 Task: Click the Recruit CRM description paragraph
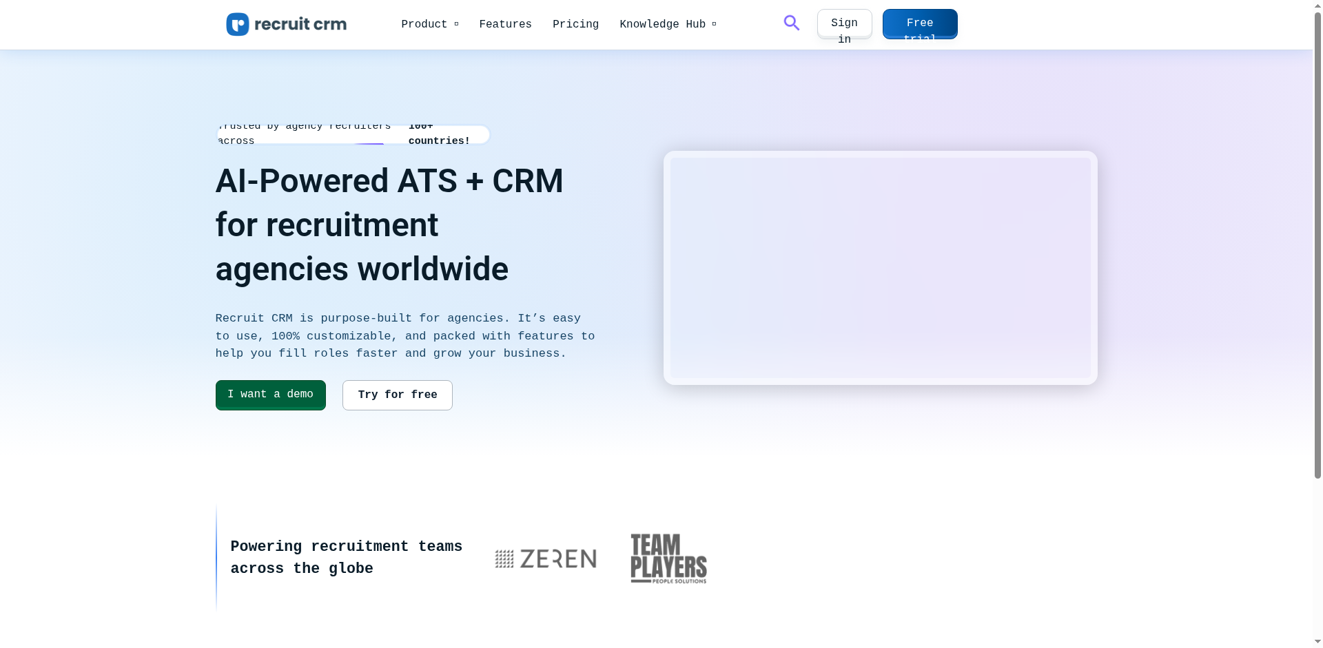click(404, 336)
